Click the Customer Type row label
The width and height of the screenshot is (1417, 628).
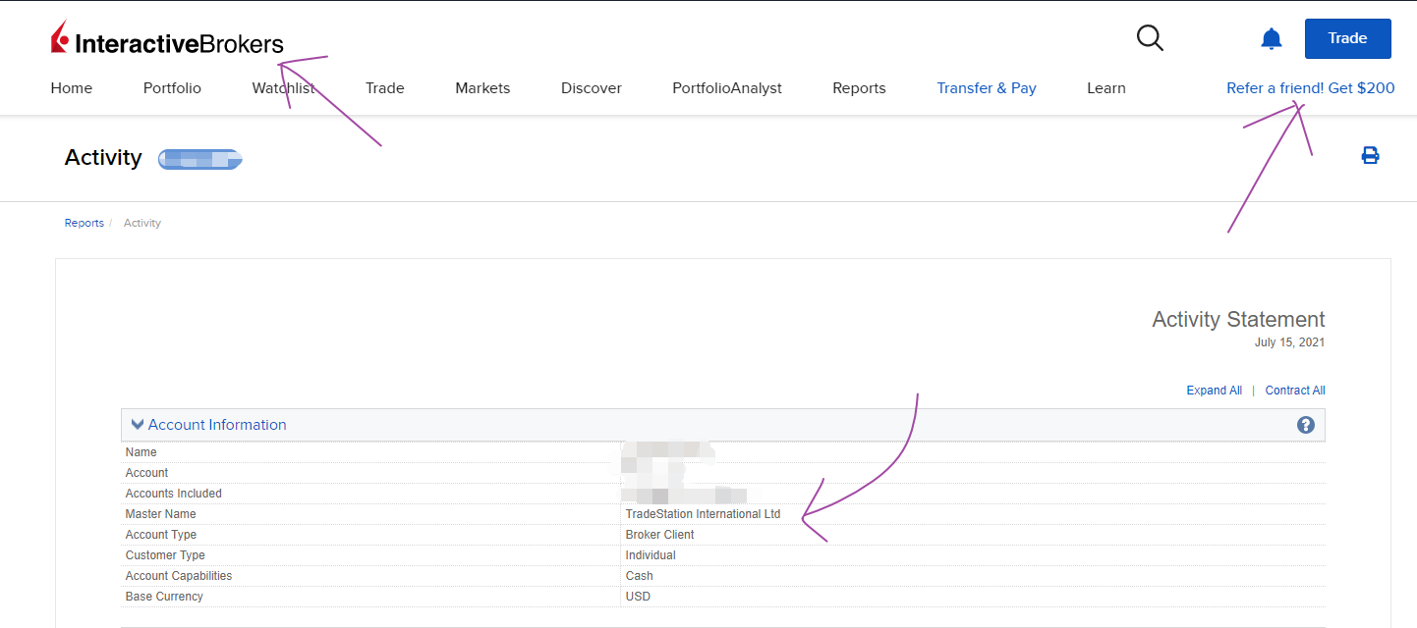[165, 555]
